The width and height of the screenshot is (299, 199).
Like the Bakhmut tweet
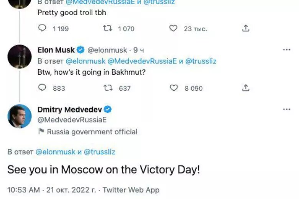point(174,88)
